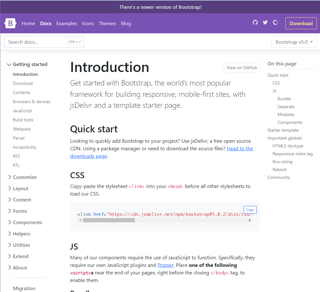The height and width of the screenshot is (292, 320).
Task: Open the Bootstrap home via the logo icon
Action: (10, 23)
